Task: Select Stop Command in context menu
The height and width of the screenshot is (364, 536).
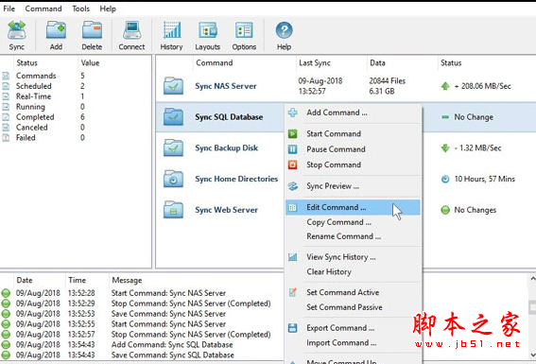Action: click(x=354, y=165)
